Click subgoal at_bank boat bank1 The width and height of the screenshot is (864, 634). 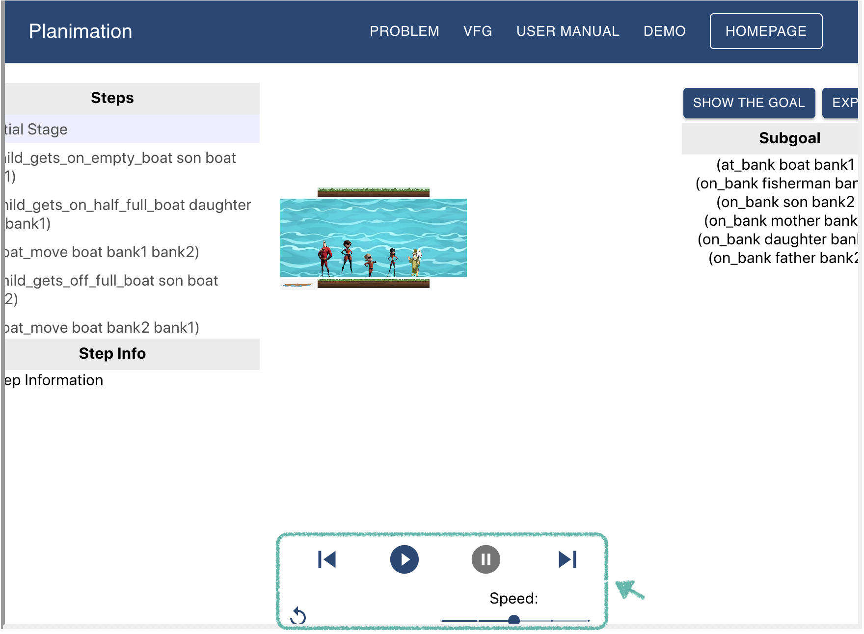[785, 165]
